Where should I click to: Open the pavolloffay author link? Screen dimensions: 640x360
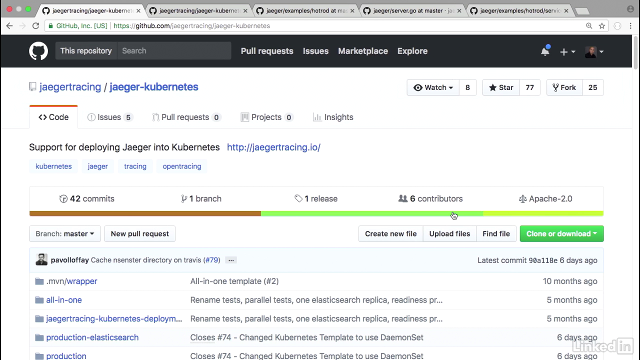(x=70, y=260)
